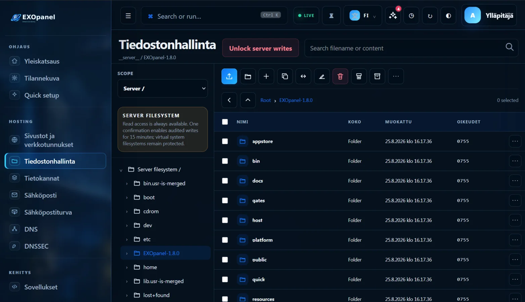Open the Server / scope dropdown
The width and height of the screenshot is (525, 302).
[x=162, y=89]
